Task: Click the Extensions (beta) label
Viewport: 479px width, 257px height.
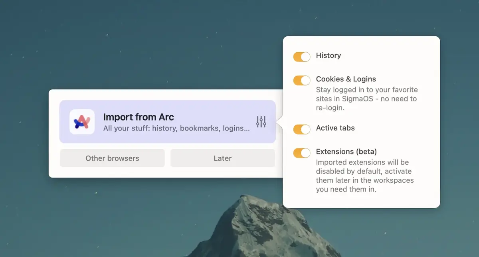Action: [346, 152]
